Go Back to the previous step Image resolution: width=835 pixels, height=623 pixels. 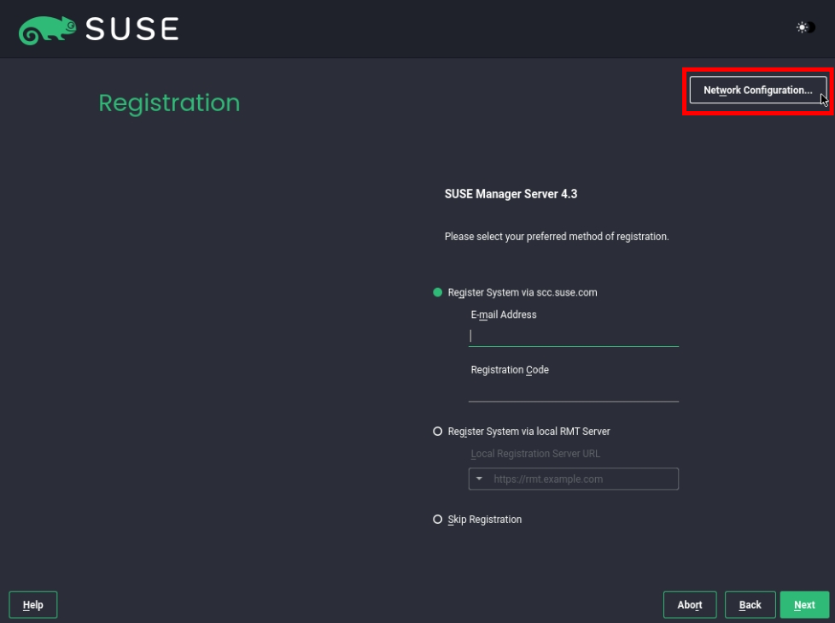point(750,605)
